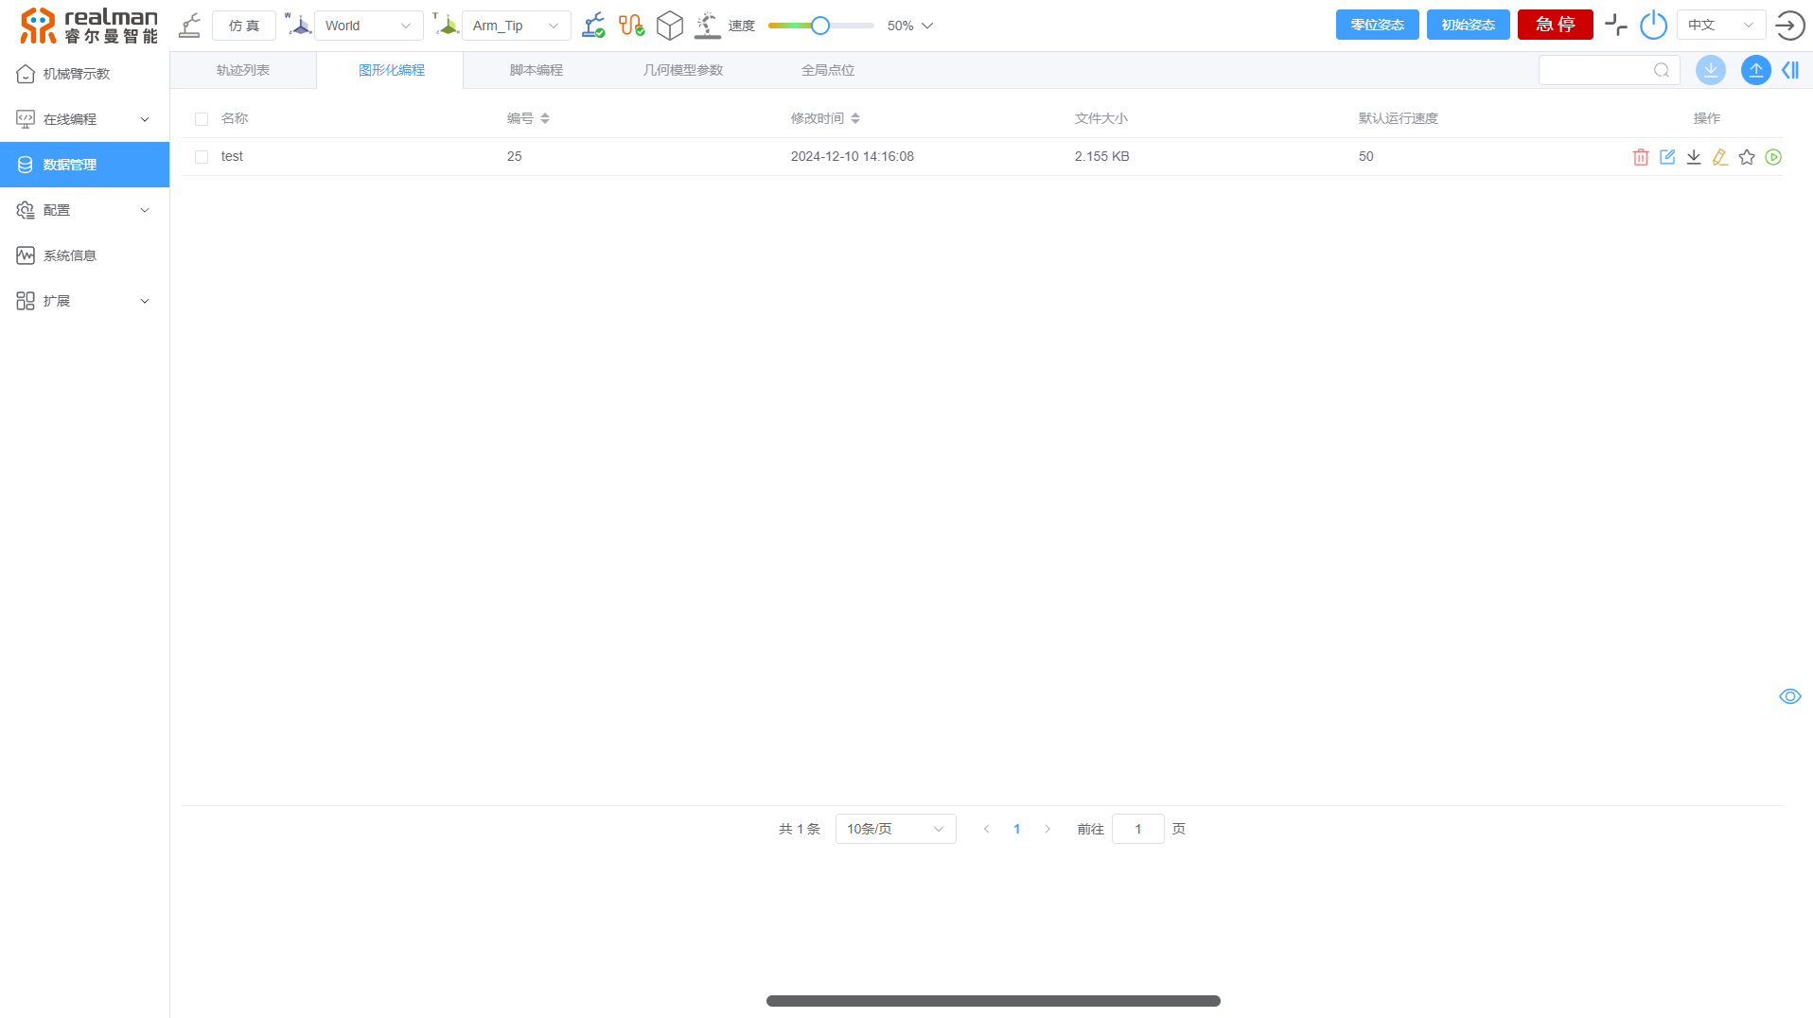
Task: Switch to the 轨迹列表 tab
Action: click(243, 70)
